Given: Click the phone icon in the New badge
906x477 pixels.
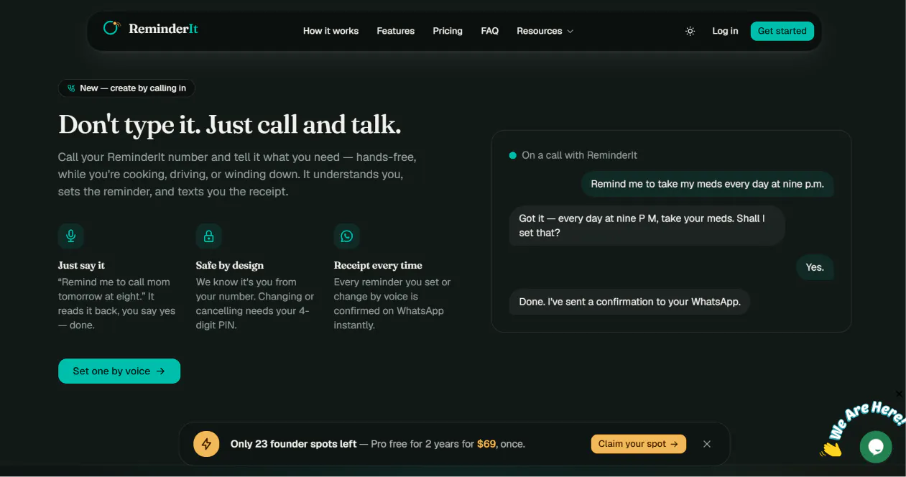Looking at the screenshot, I should coord(71,88).
